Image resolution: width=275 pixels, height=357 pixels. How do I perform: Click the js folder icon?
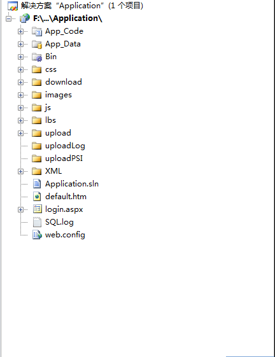(x=37, y=108)
